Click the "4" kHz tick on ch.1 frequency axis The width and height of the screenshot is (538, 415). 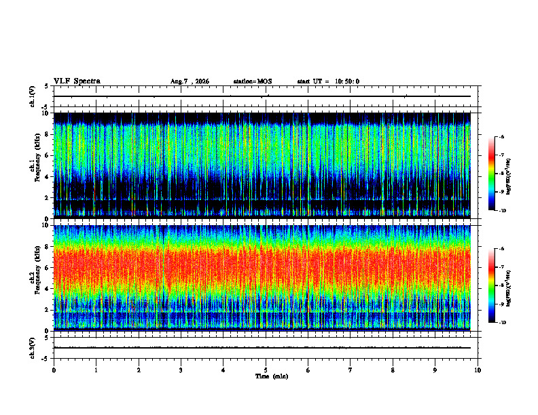pyautogui.click(x=47, y=177)
